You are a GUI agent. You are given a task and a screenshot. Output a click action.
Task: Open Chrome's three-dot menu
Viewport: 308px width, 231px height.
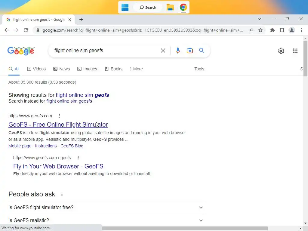pyautogui.click(x=301, y=30)
